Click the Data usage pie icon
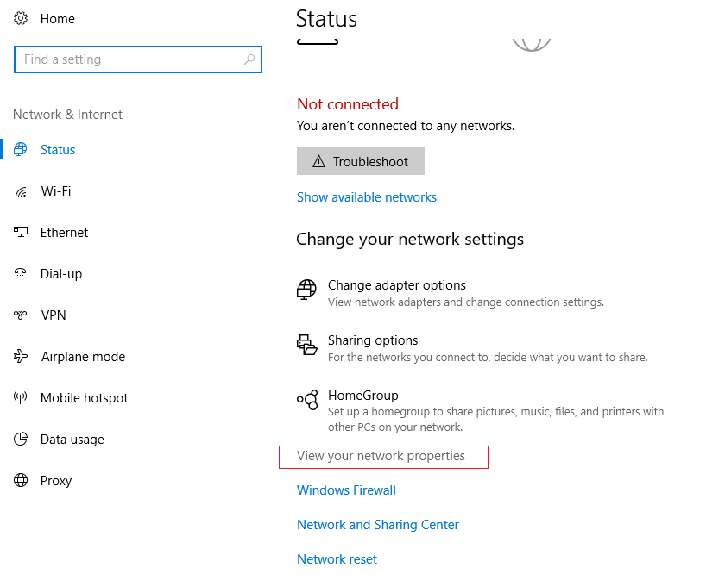This screenshot has width=725, height=580. 21,439
